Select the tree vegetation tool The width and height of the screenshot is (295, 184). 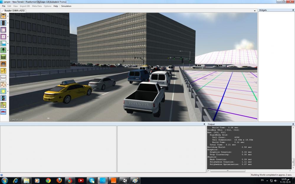(x=3, y=50)
